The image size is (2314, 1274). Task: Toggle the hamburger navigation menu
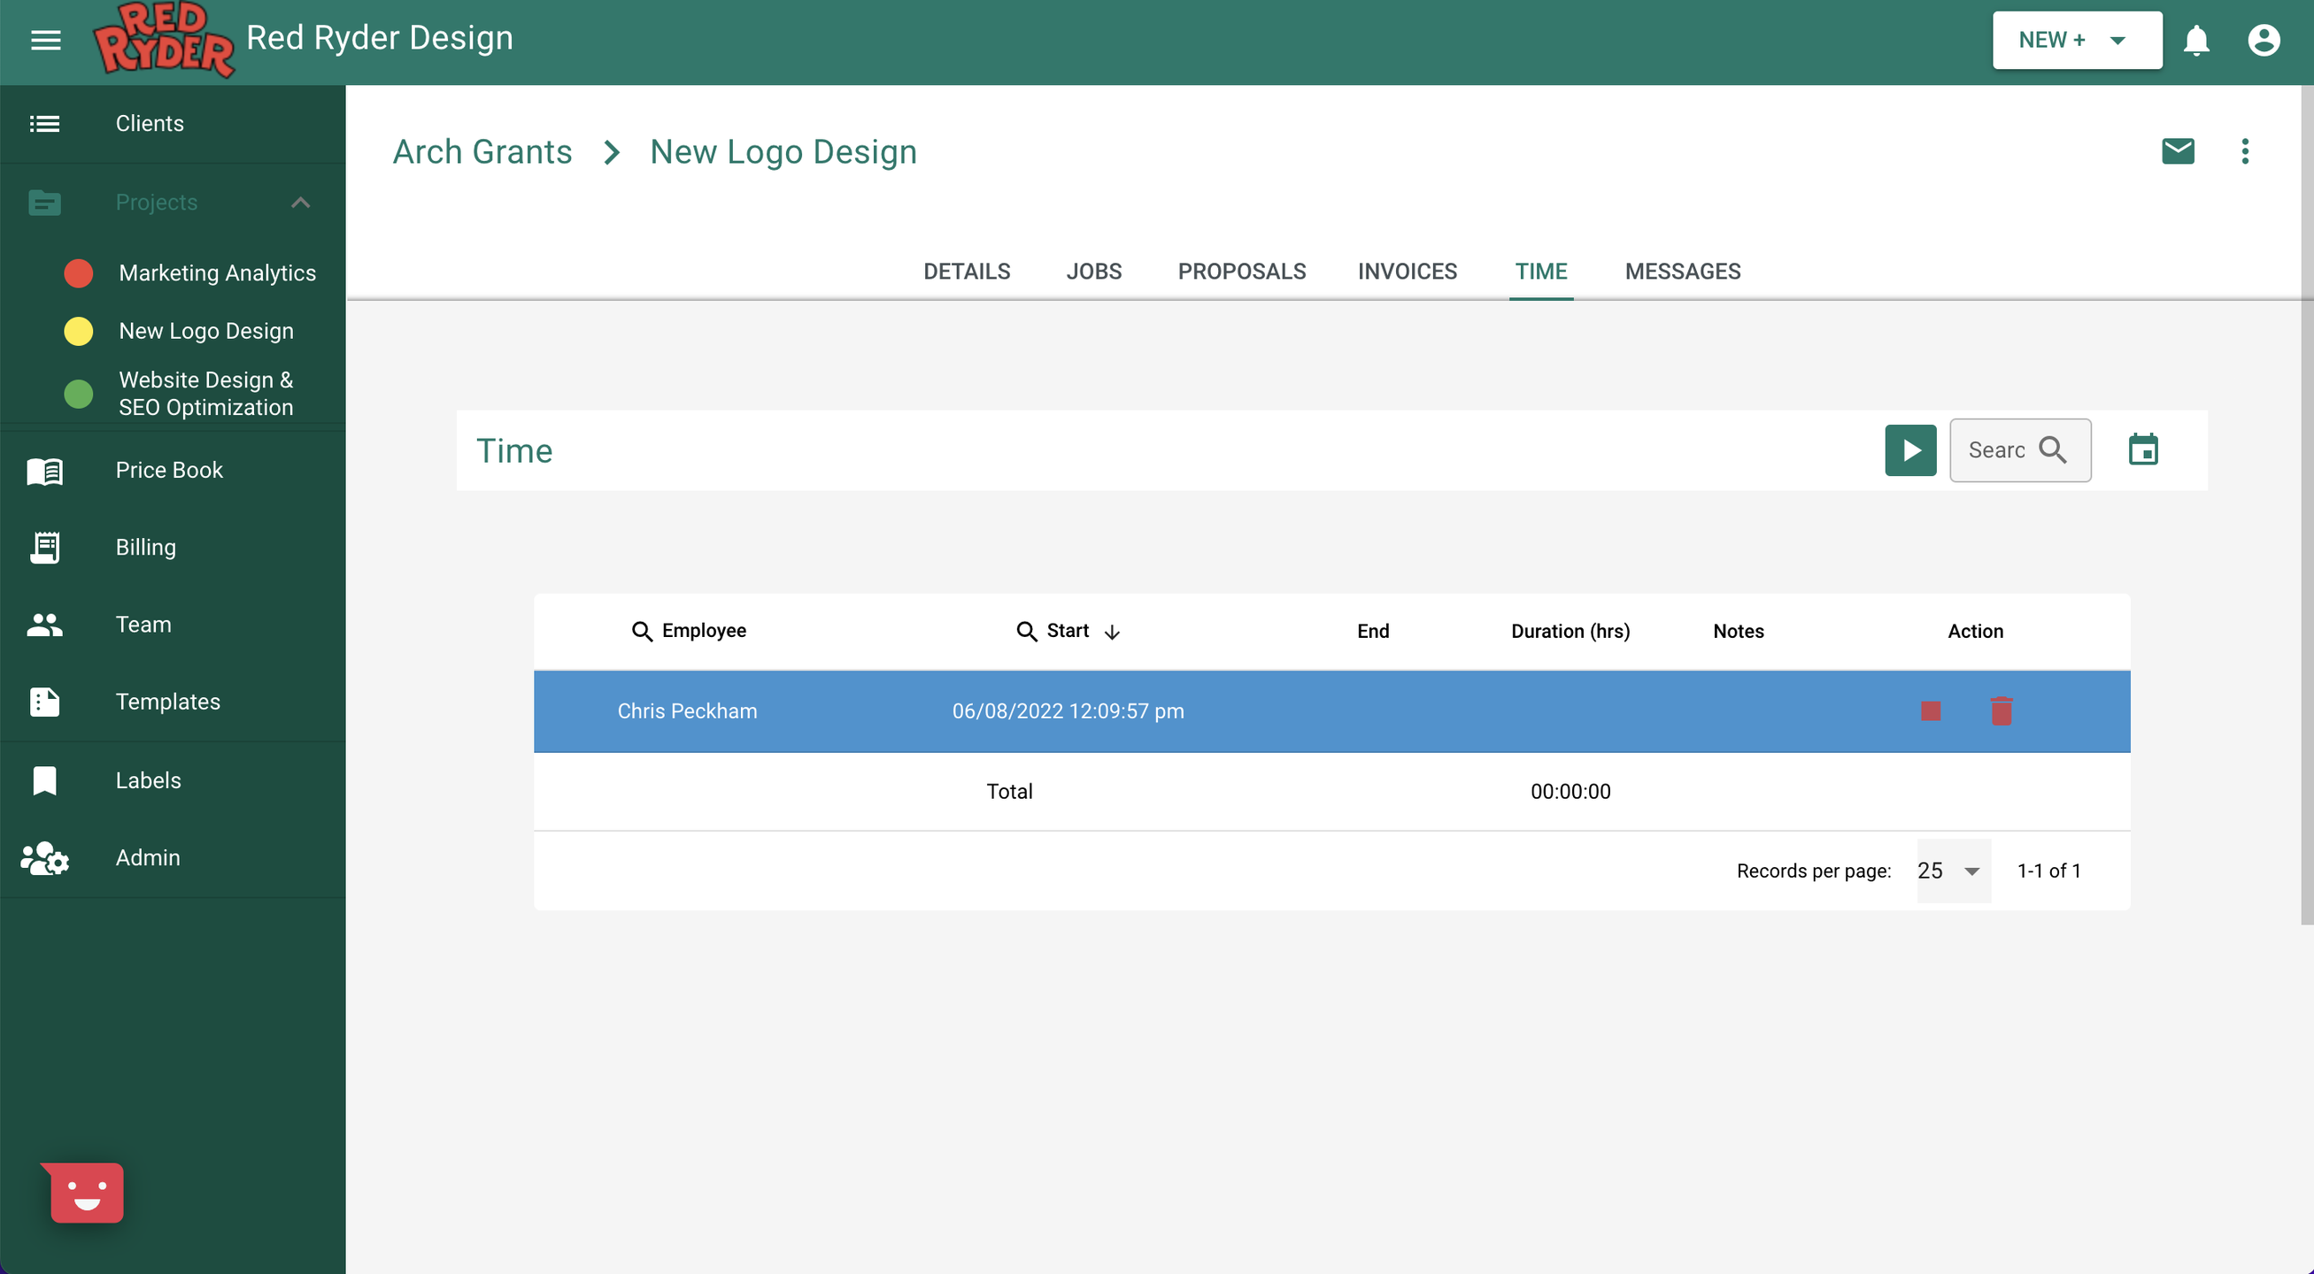click(46, 41)
